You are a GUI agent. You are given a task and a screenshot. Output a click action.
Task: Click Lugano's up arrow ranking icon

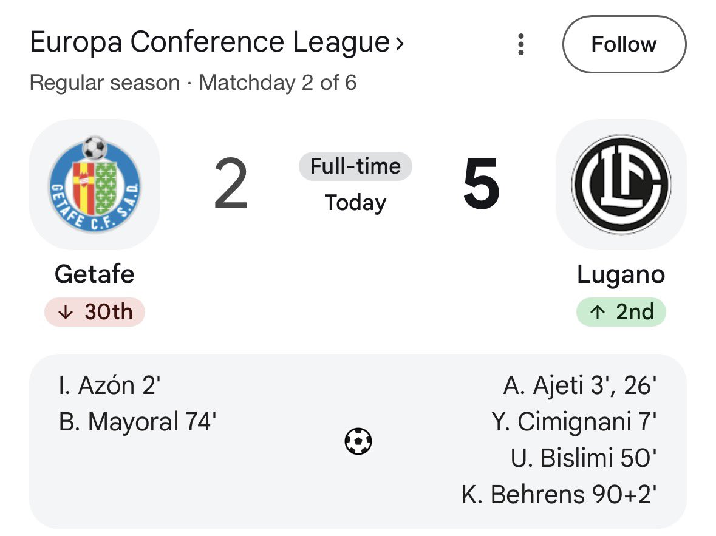coord(598,312)
